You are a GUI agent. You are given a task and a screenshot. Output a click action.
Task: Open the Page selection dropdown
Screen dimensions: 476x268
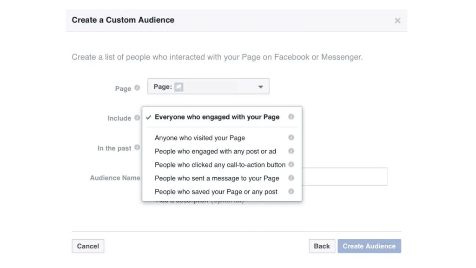click(x=208, y=87)
